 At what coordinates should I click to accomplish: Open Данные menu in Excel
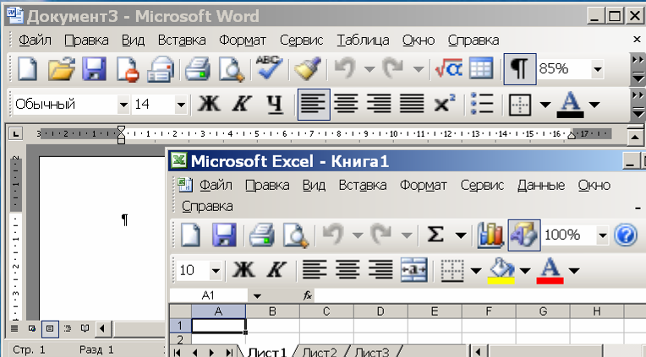pos(541,186)
